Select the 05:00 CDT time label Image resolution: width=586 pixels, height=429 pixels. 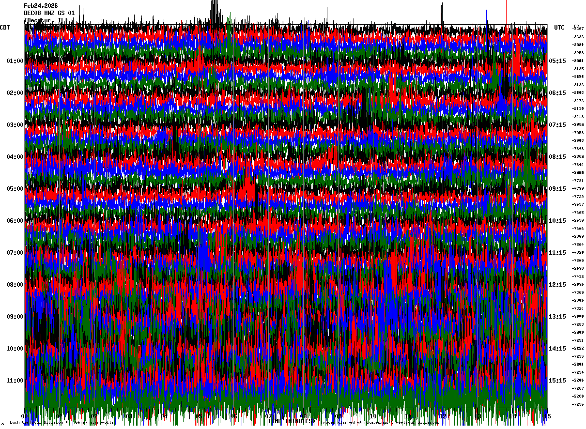[15, 189]
